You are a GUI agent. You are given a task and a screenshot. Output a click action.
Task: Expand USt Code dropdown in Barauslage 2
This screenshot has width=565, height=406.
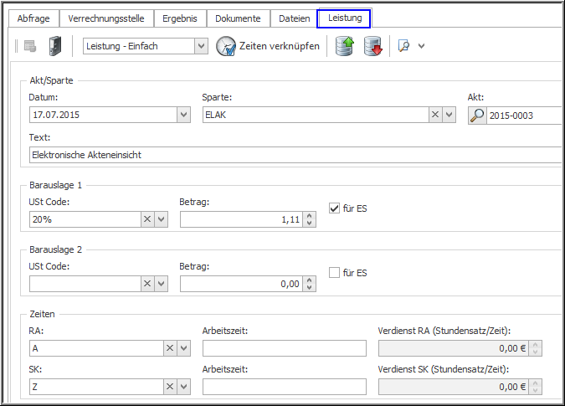pyautogui.click(x=161, y=284)
